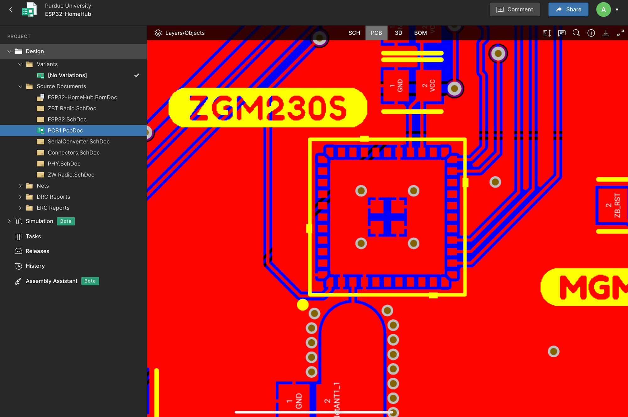Click the Purdue University workspace name
Image resolution: width=628 pixels, height=417 pixels.
tap(68, 6)
